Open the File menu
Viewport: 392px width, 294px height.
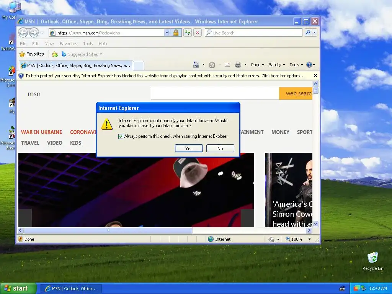[23, 44]
